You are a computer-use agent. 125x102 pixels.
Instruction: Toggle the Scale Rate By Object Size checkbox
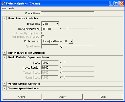[x=42, y=33]
